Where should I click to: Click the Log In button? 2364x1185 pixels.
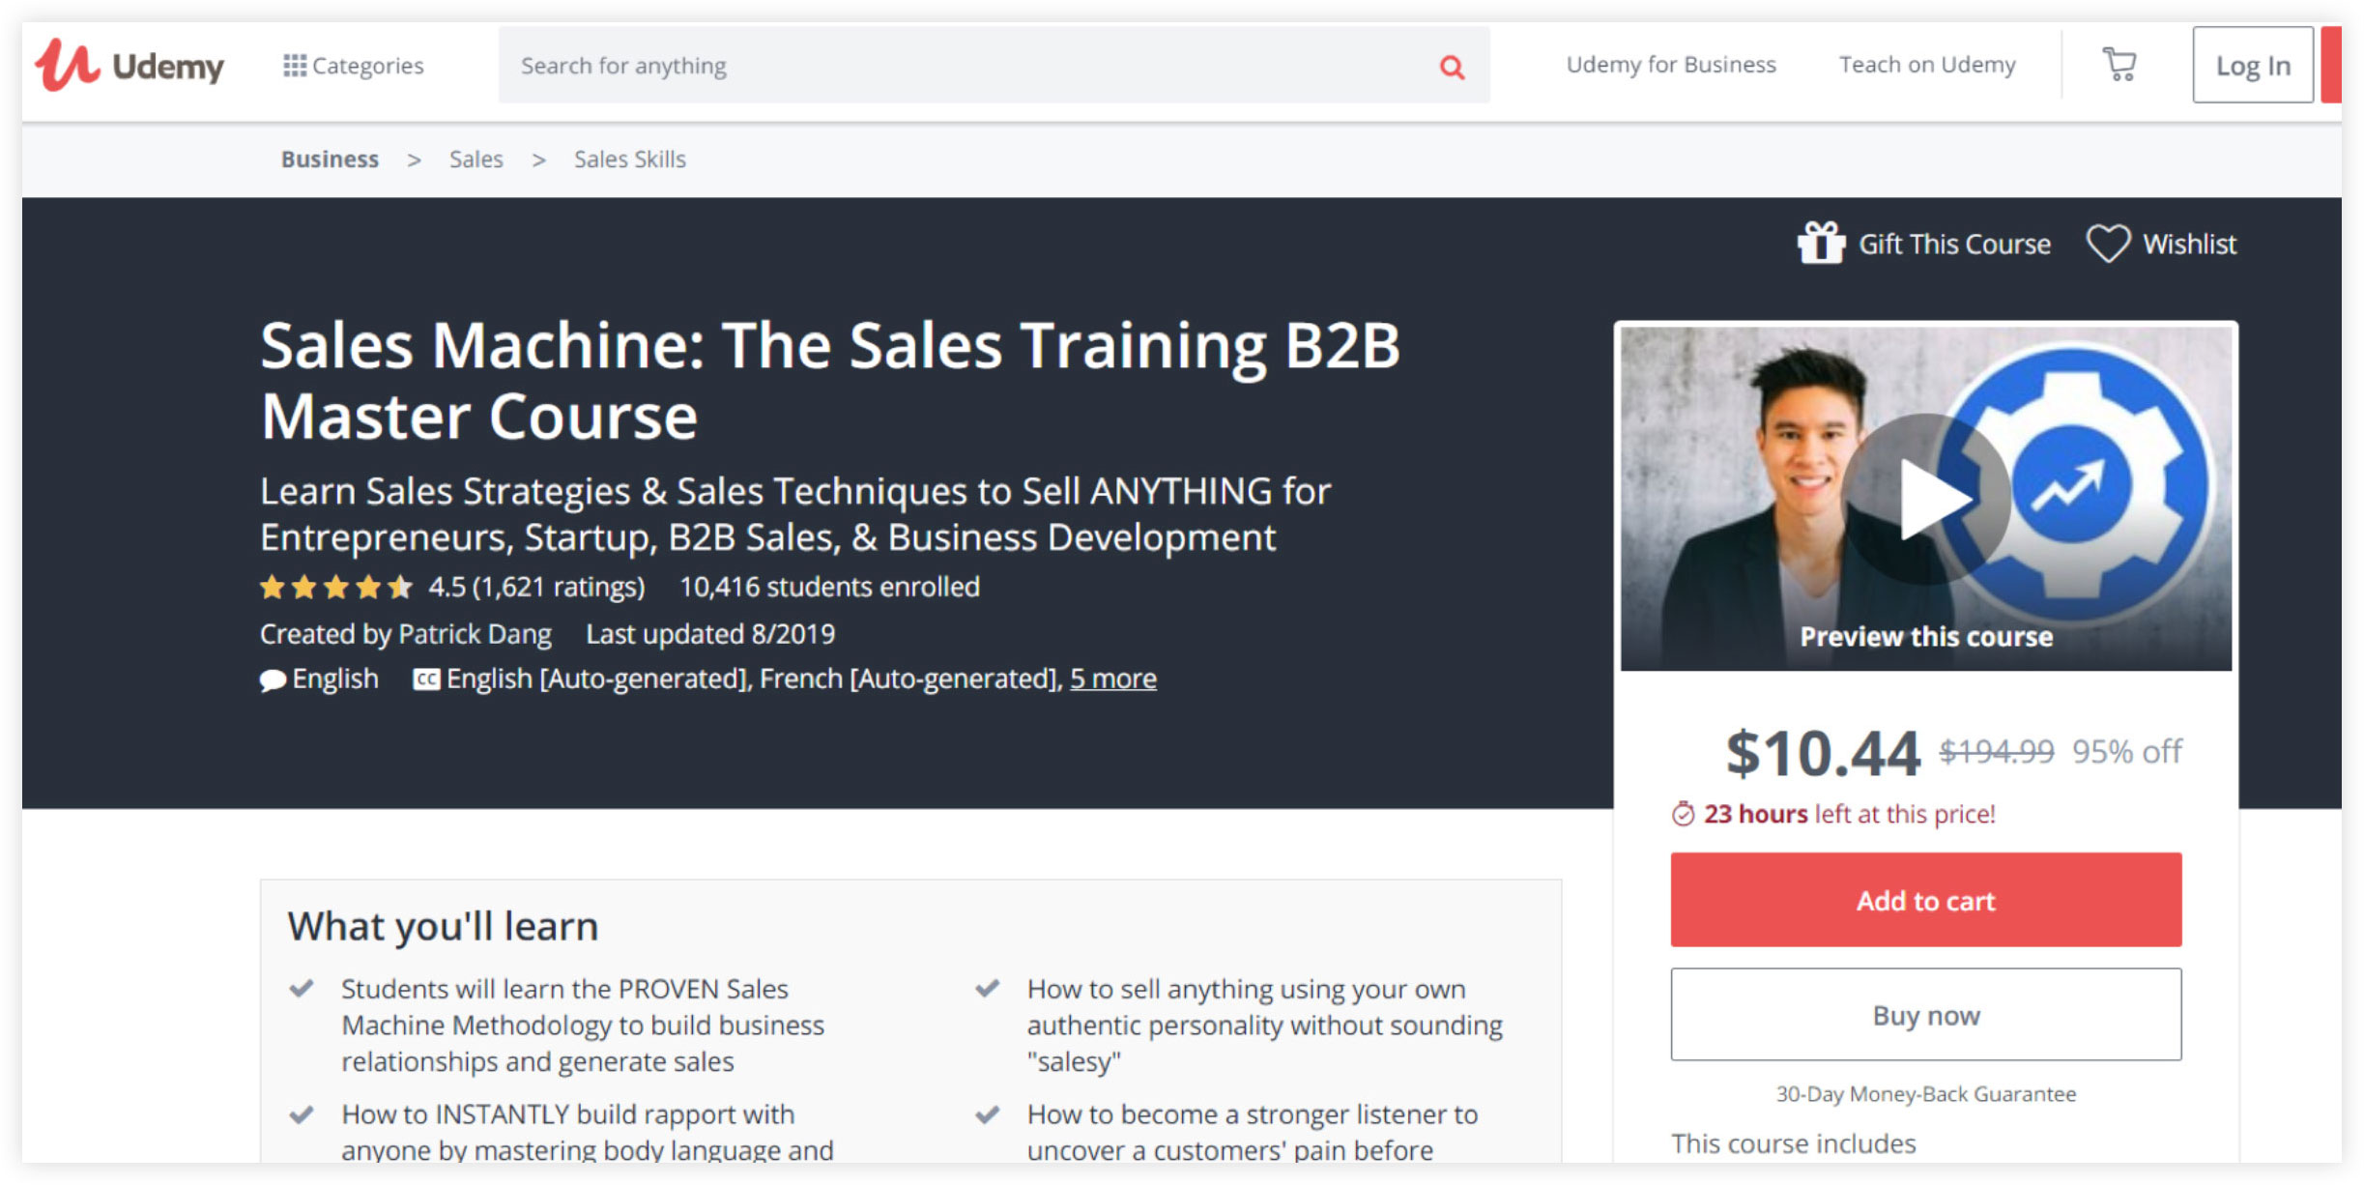(2253, 65)
